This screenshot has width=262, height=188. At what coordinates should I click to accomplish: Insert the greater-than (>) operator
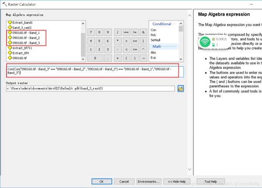click(x=126, y=41)
